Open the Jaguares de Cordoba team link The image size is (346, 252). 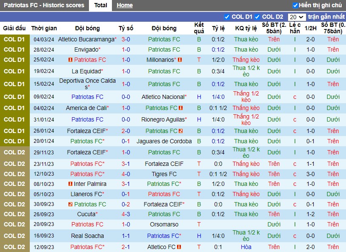(164, 141)
